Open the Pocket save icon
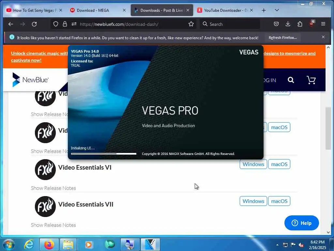Viewport: 334px width, 251px height. (276, 24)
